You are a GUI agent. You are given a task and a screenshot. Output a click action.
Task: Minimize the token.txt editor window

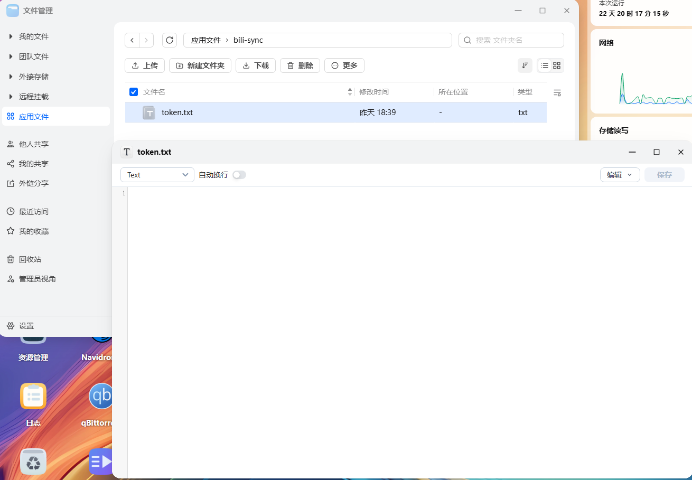tap(632, 152)
